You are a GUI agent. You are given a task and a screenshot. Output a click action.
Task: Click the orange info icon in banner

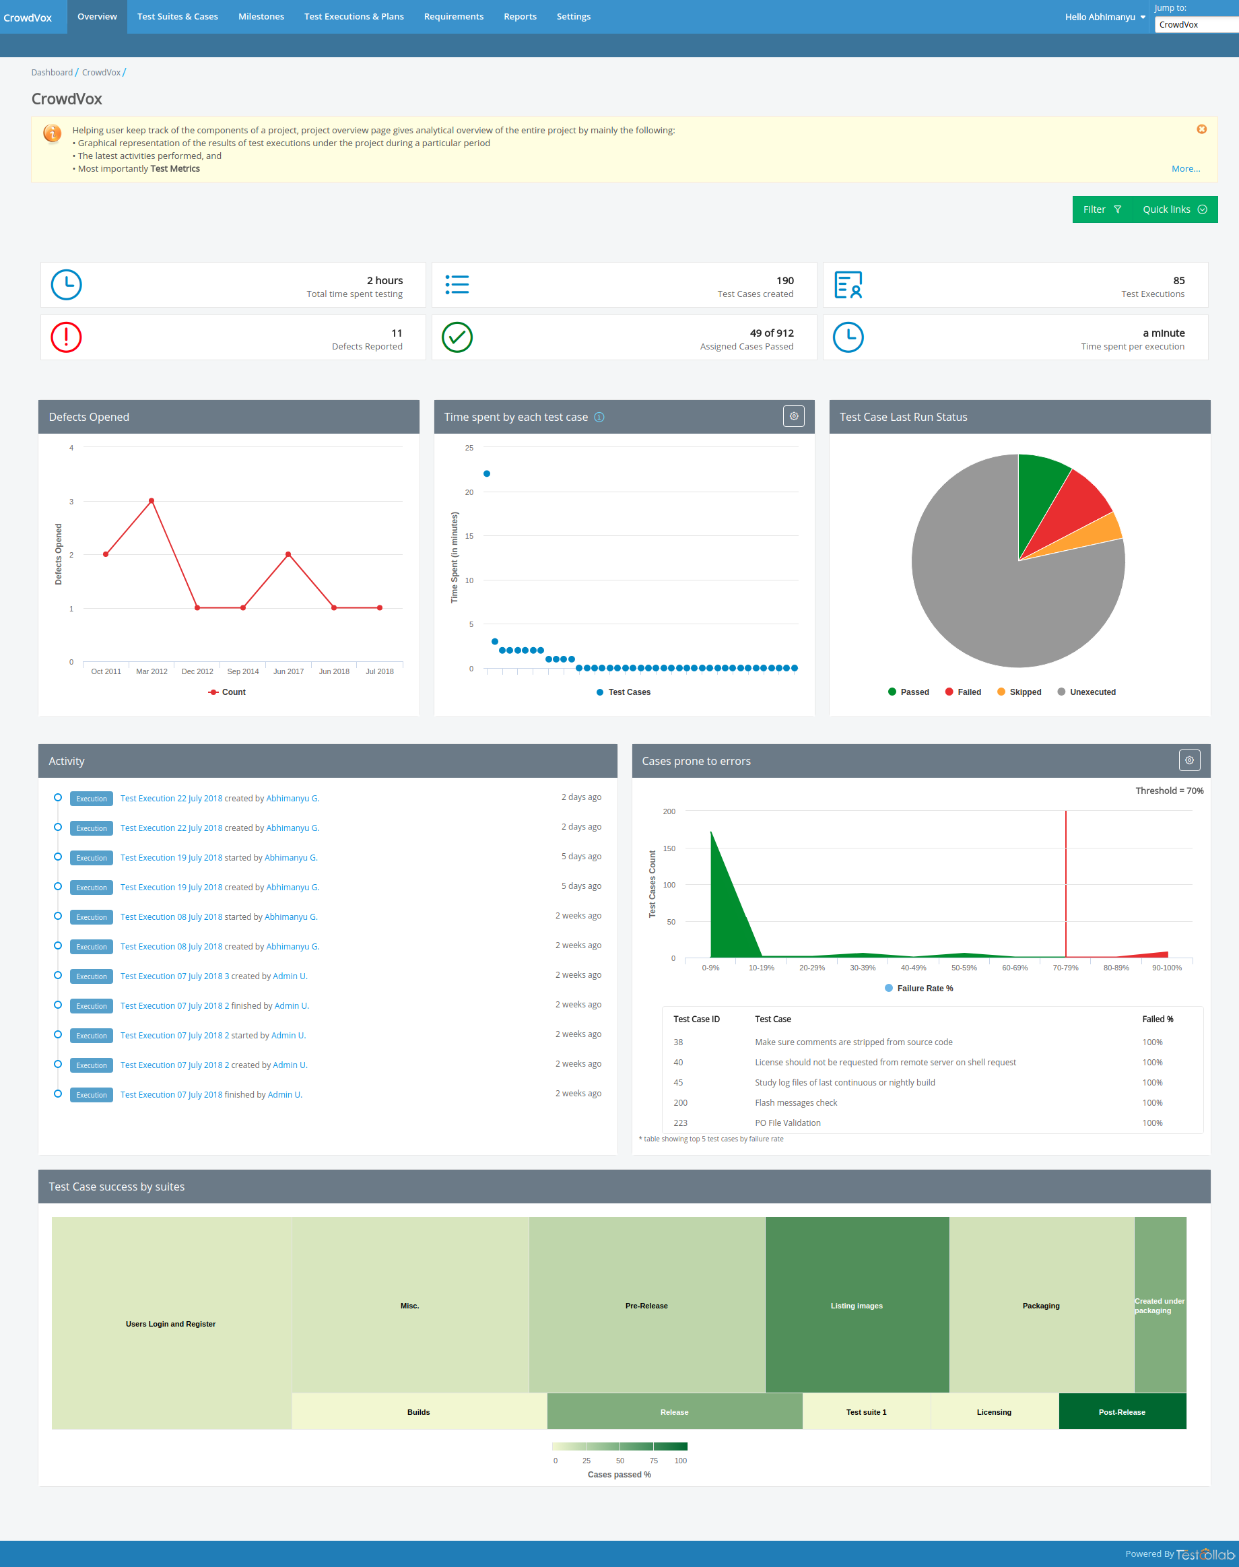point(53,133)
